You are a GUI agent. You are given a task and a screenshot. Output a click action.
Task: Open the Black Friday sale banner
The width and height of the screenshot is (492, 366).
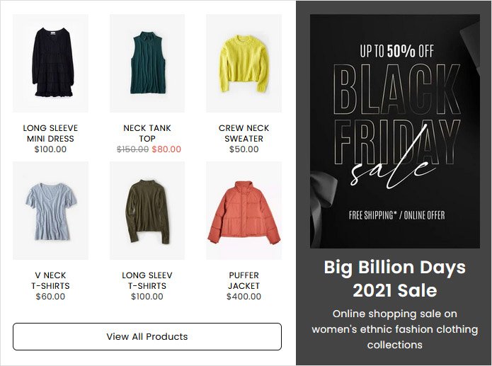pos(394,131)
